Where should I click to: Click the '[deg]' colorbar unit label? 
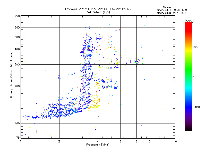(x=189, y=21)
